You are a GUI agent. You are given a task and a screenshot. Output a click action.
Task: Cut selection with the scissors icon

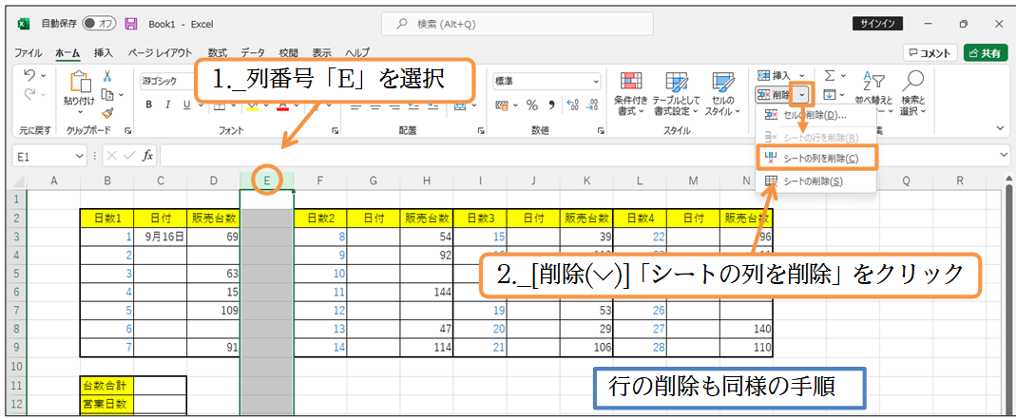[x=107, y=76]
